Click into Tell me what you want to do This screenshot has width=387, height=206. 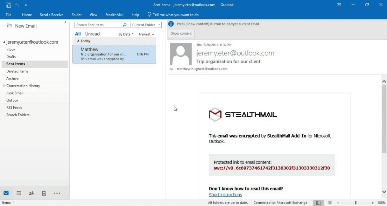click(176, 15)
